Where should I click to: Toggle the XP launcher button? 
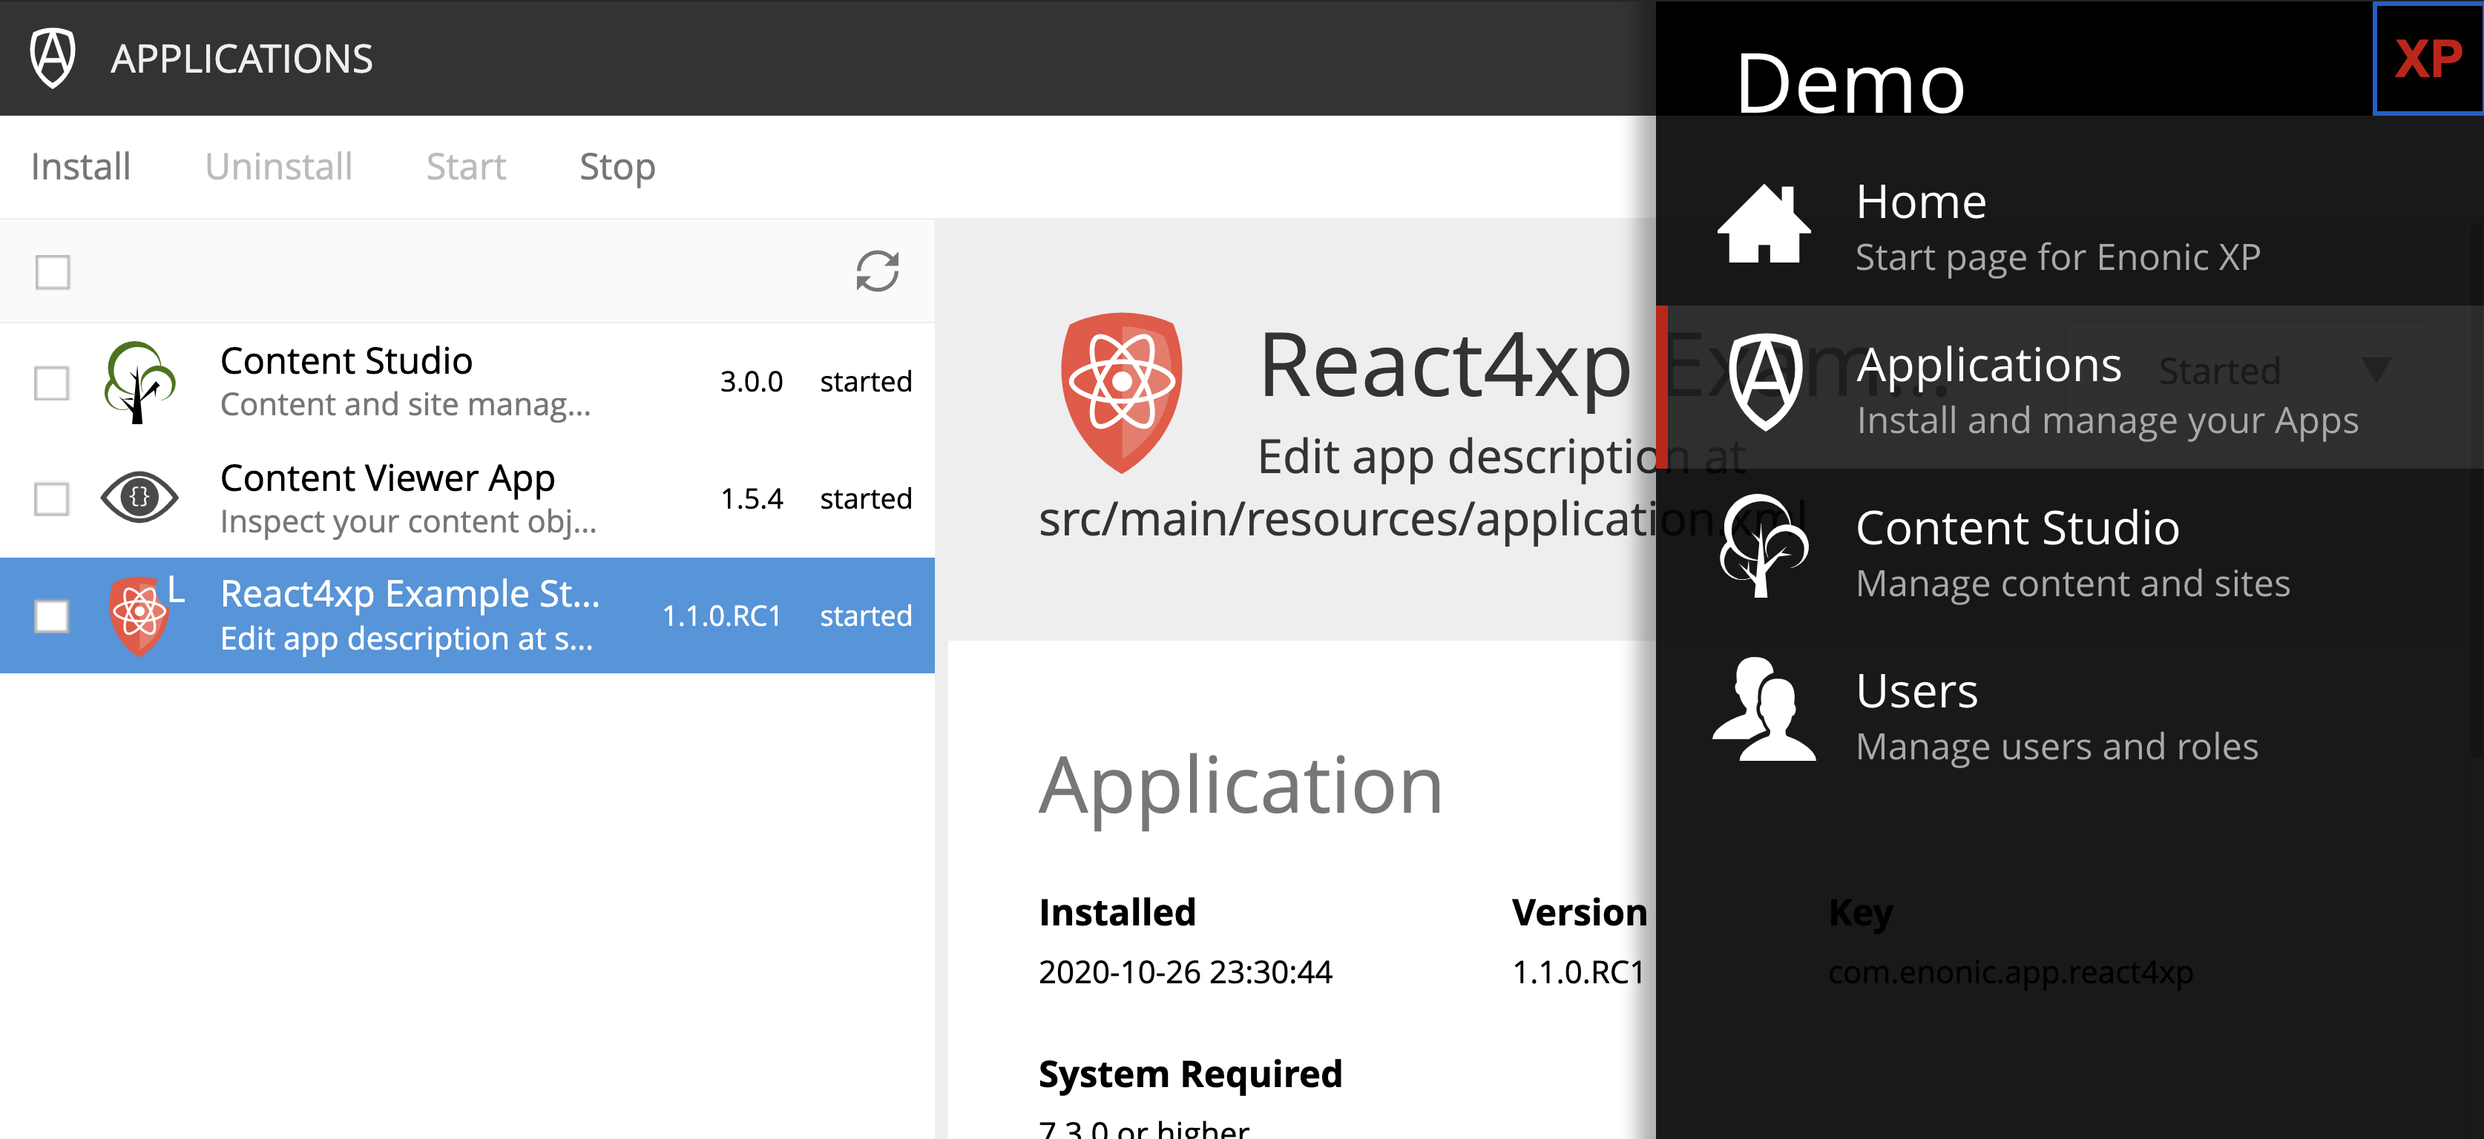coord(2428,58)
